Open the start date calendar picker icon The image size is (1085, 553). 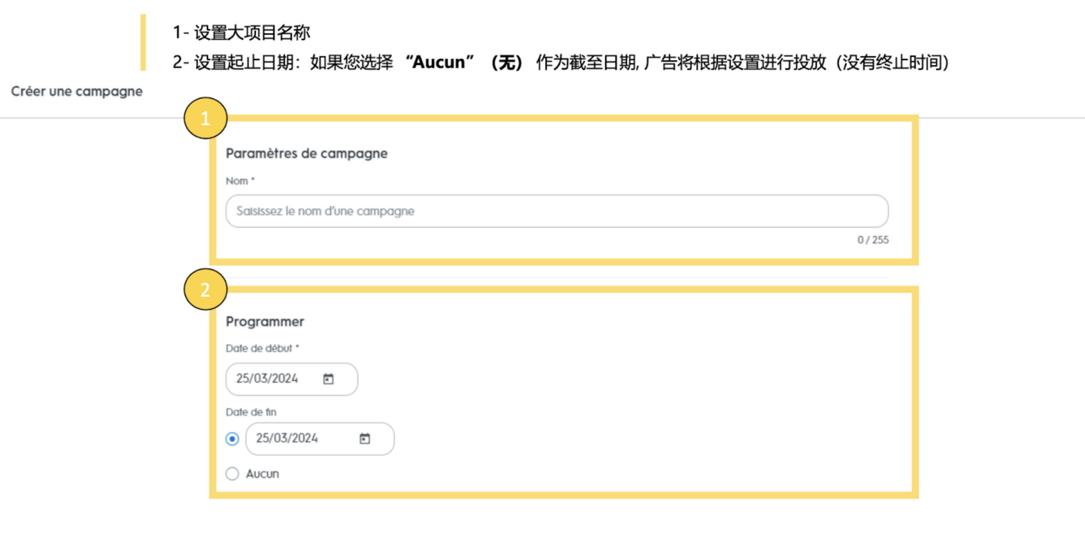[328, 379]
